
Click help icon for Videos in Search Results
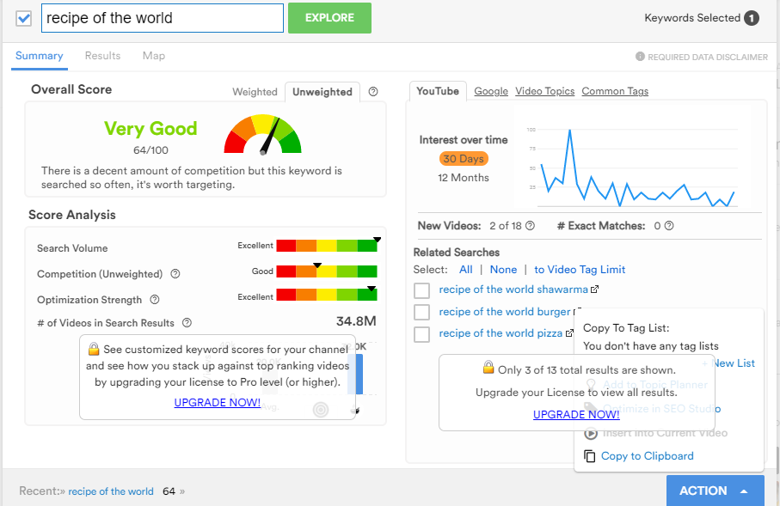pyautogui.click(x=187, y=323)
